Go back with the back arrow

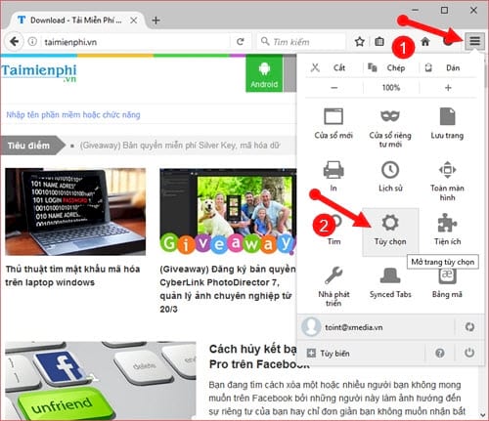(x=15, y=41)
